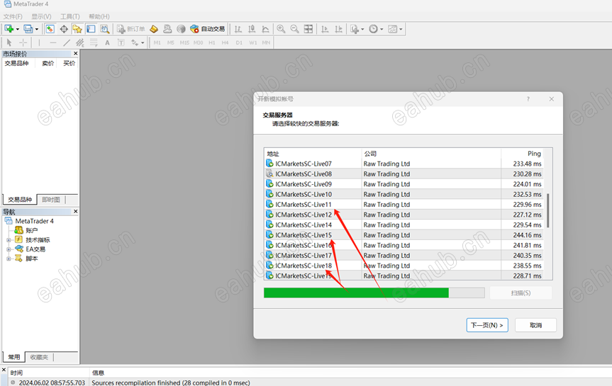
Task: Select the line chart icon
Action: pos(265,29)
